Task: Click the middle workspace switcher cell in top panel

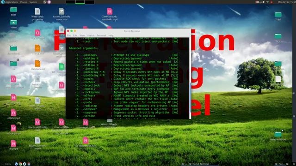Action: click(80, 2)
